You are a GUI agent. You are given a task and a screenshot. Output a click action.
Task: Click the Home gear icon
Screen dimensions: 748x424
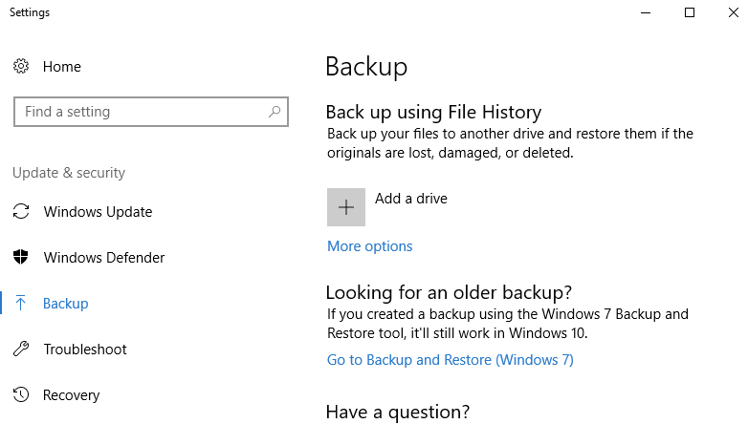click(x=21, y=66)
